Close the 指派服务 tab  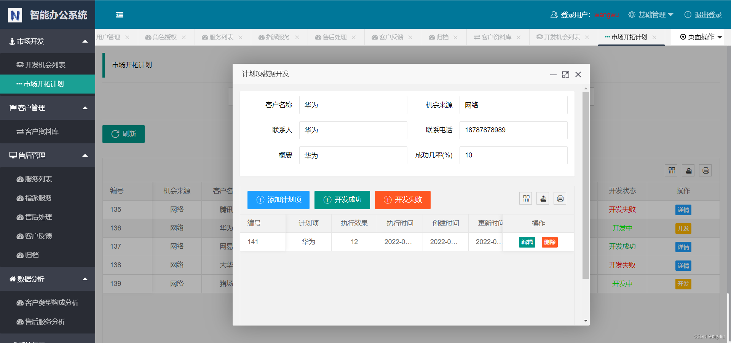pyautogui.click(x=297, y=37)
